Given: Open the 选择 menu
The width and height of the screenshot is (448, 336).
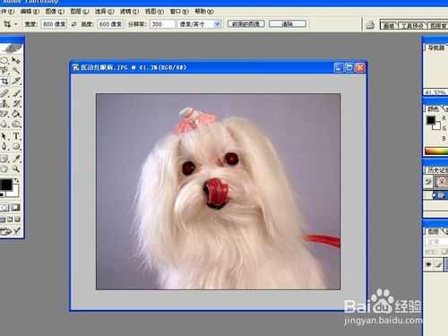Looking at the screenshot, I should 104,12.
